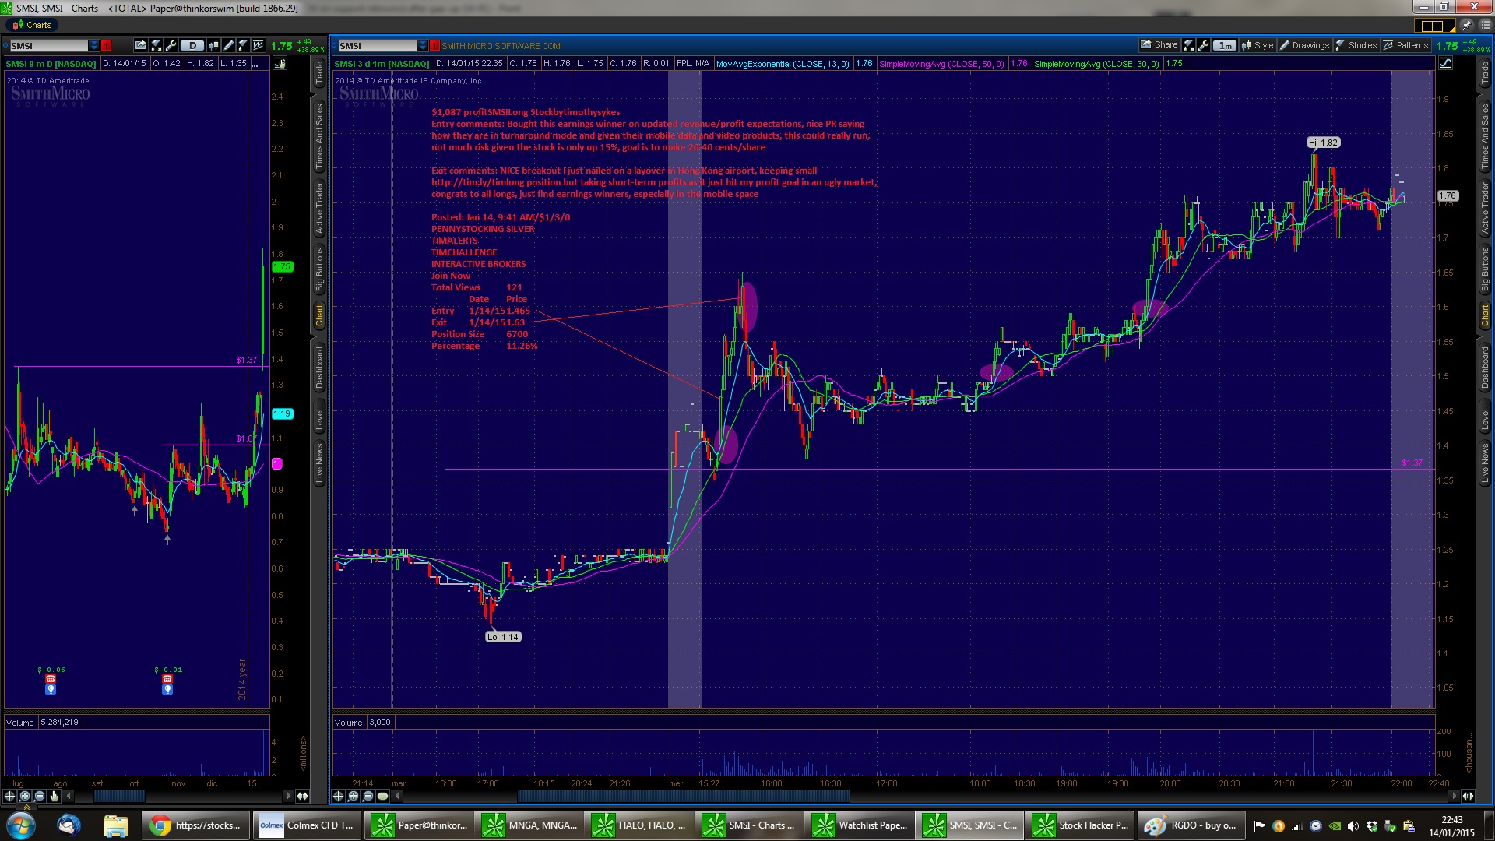The image size is (1495, 841).
Task: Open Level II side tab, left chart
Action: pyautogui.click(x=319, y=416)
